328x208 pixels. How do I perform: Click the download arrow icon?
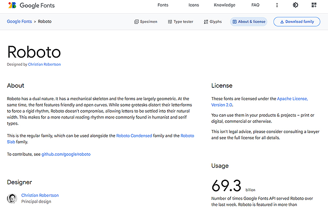(x=282, y=22)
